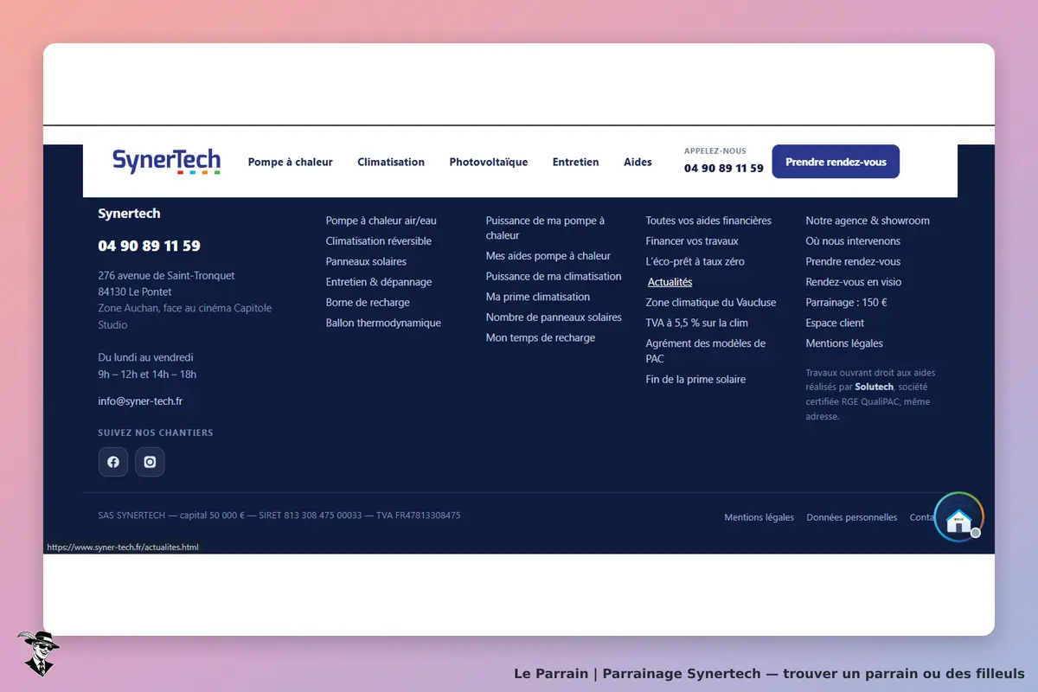Open the Climatisation menu

(x=391, y=162)
